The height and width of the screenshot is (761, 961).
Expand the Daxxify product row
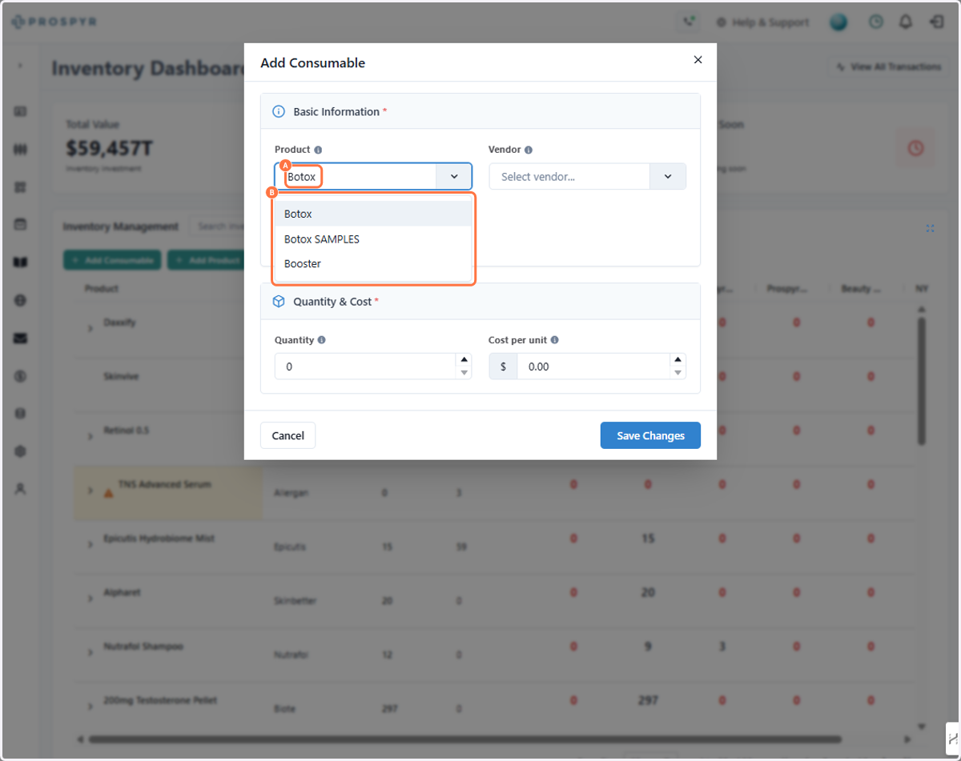90,328
